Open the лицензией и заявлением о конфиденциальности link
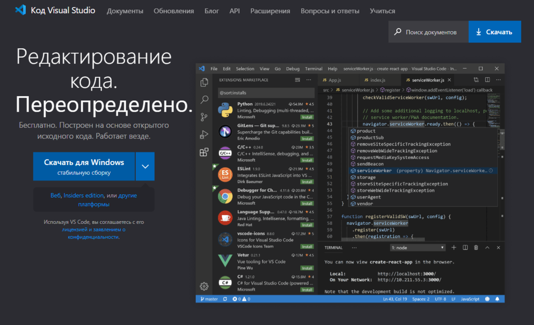534x325 pixels. (94, 230)
